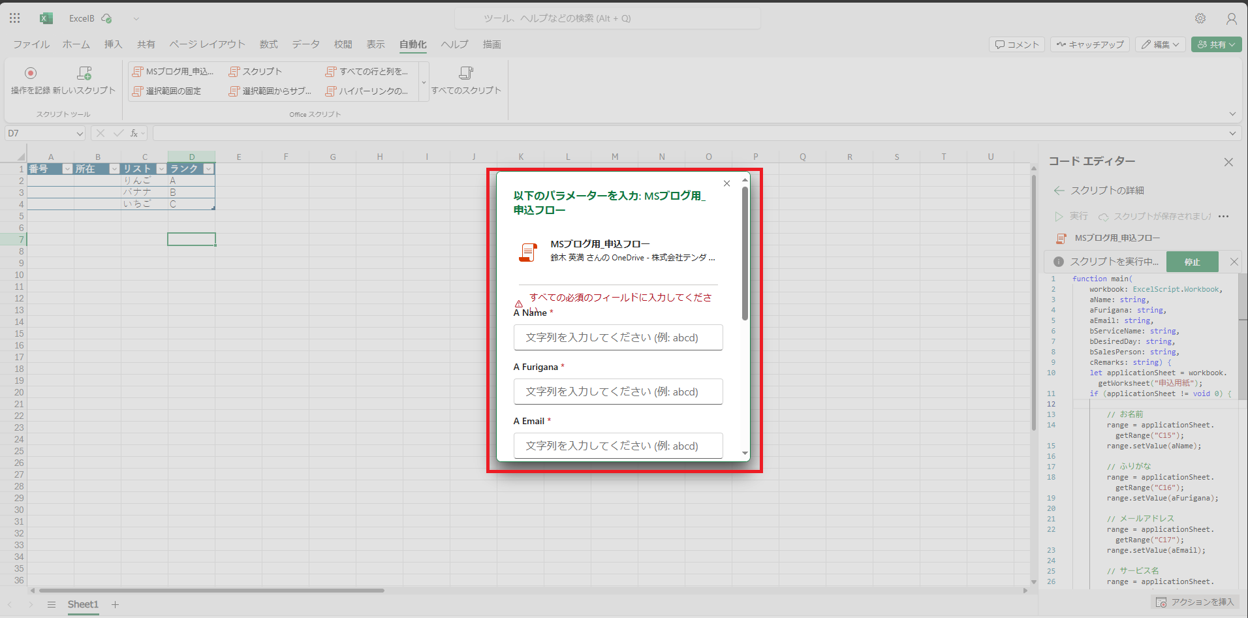Click the A Name text input field

coord(617,337)
